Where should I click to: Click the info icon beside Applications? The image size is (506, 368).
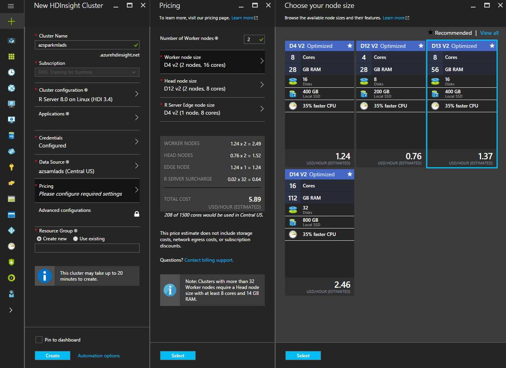click(x=68, y=114)
